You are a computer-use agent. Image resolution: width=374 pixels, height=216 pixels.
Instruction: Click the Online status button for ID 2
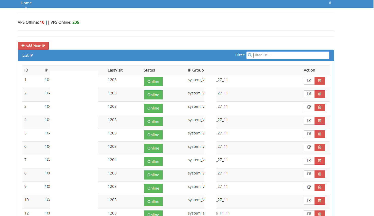click(153, 95)
